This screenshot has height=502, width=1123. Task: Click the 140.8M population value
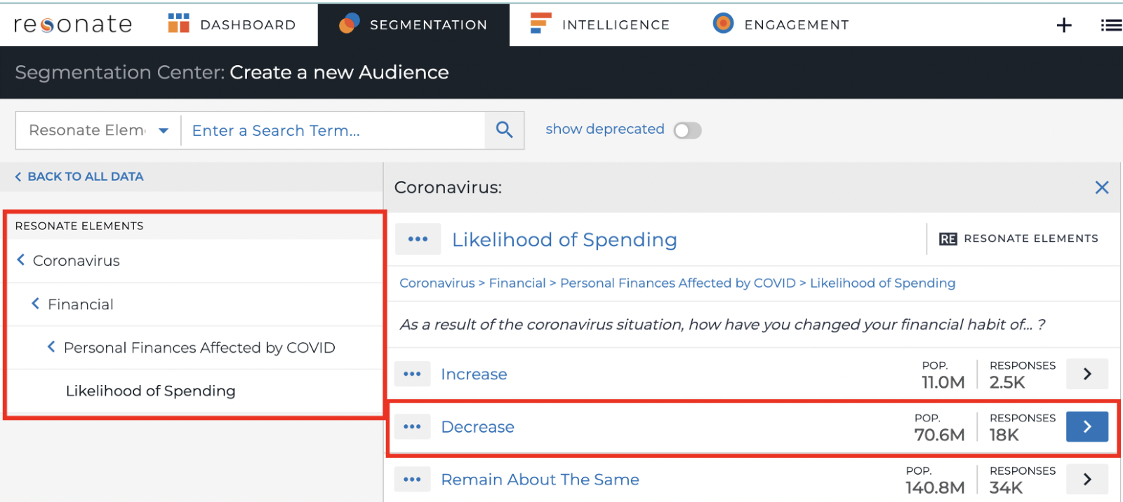[x=935, y=487]
